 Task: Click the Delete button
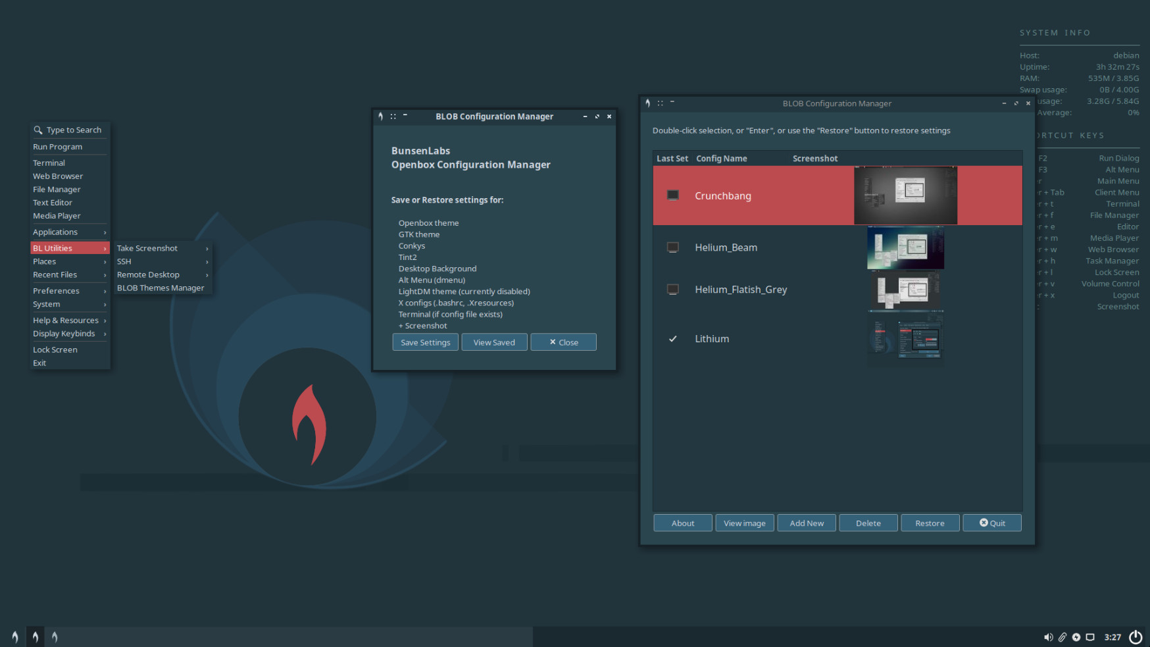868,523
